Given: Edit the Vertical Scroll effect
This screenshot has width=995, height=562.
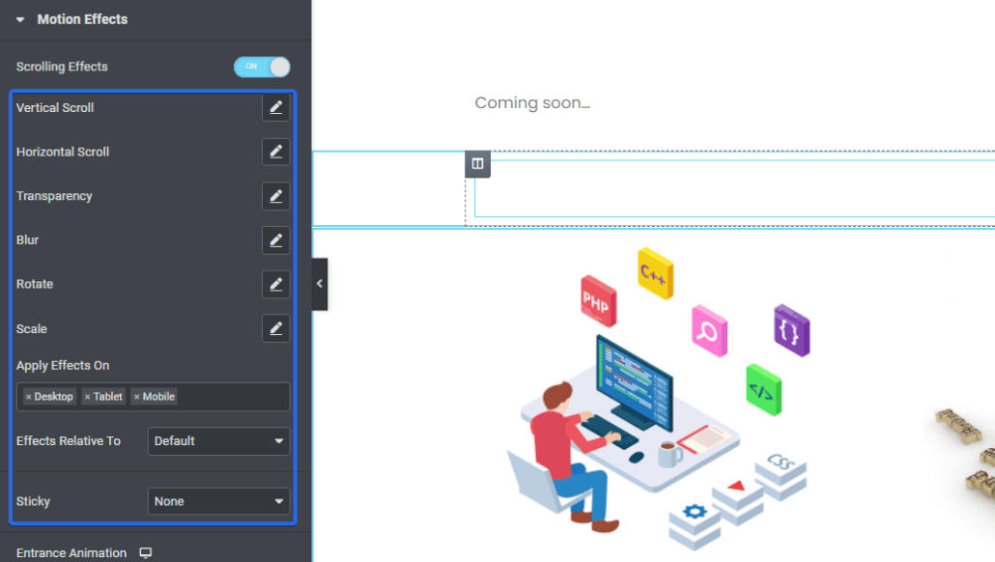Looking at the screenshot, I should coord(276,108).
